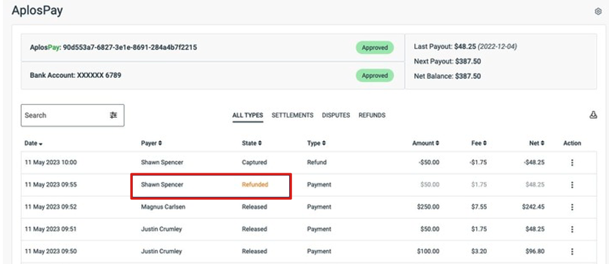This screenshot has width=609, height=264.
Task: Sort by the Net column
Action: [x=537, y=143]
